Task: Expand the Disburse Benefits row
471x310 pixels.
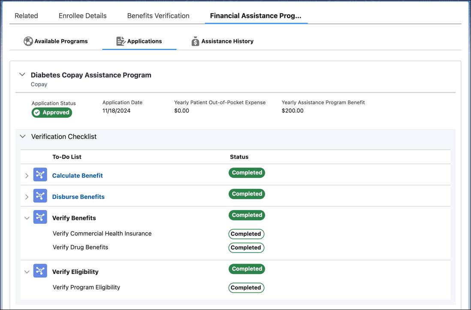Action: point(27,197)
